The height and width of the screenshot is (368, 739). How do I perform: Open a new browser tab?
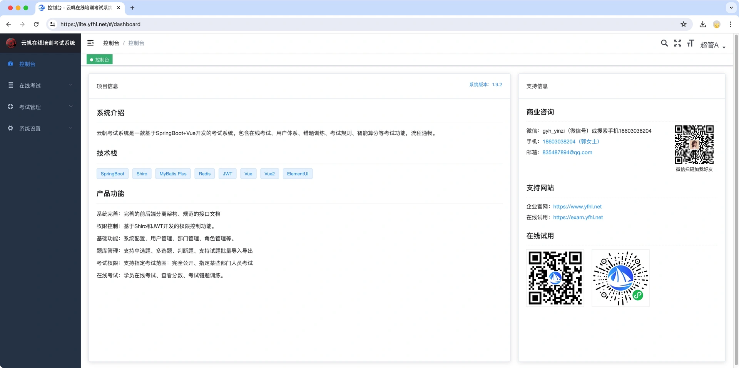132,8
